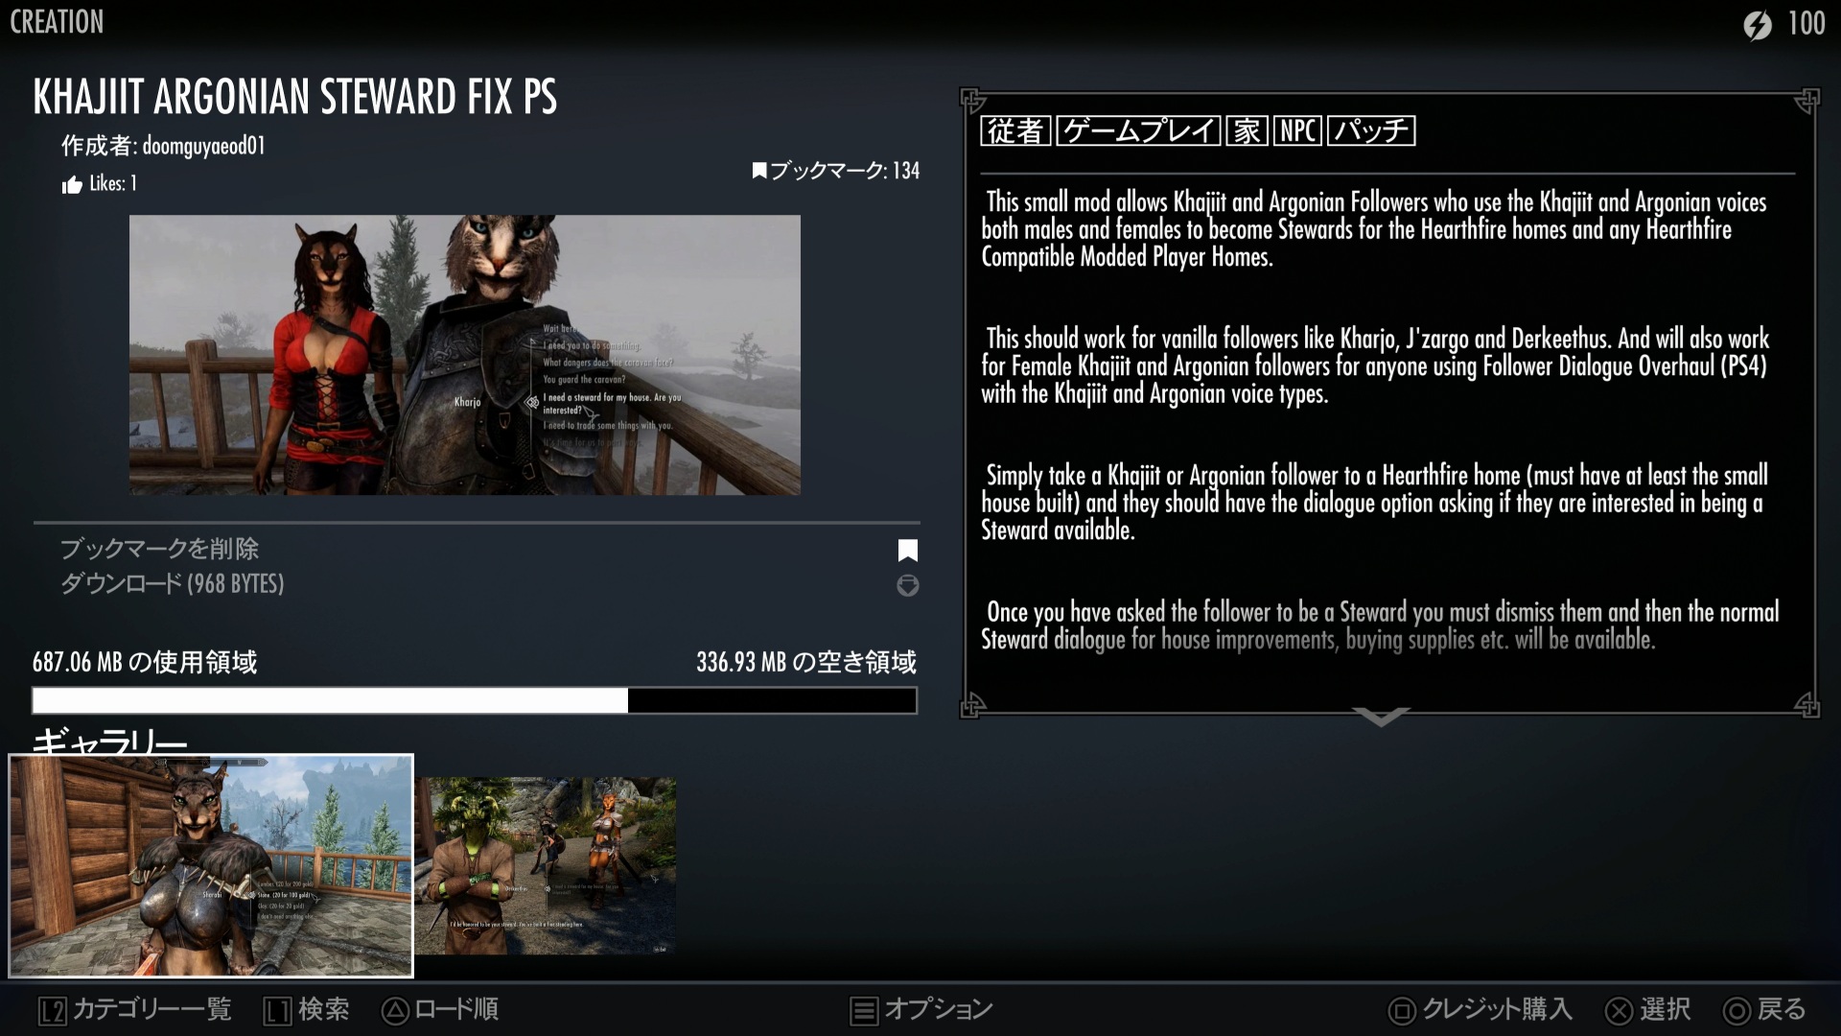Select the ゲームプレイ tag
Image resolution: width=1841 pixels, height=1036 pixels.
(1138, 130)
